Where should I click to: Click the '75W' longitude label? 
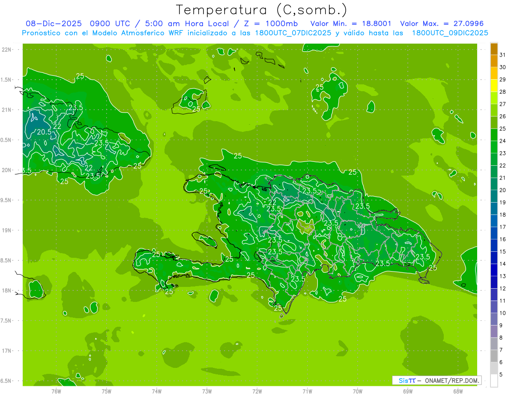(x=106, y=391)
